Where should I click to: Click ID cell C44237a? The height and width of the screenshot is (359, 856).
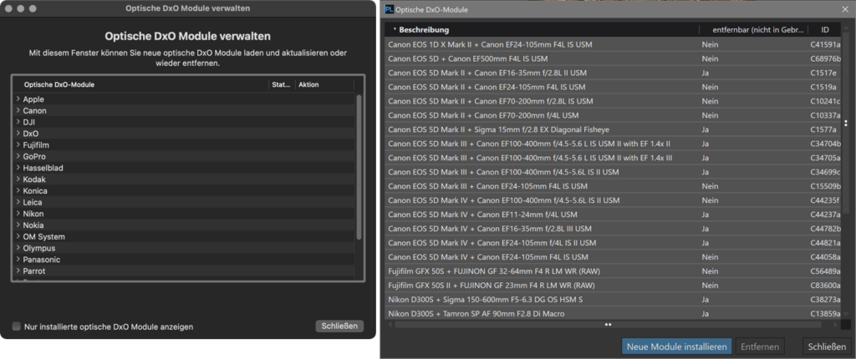(x=825, y=215)
